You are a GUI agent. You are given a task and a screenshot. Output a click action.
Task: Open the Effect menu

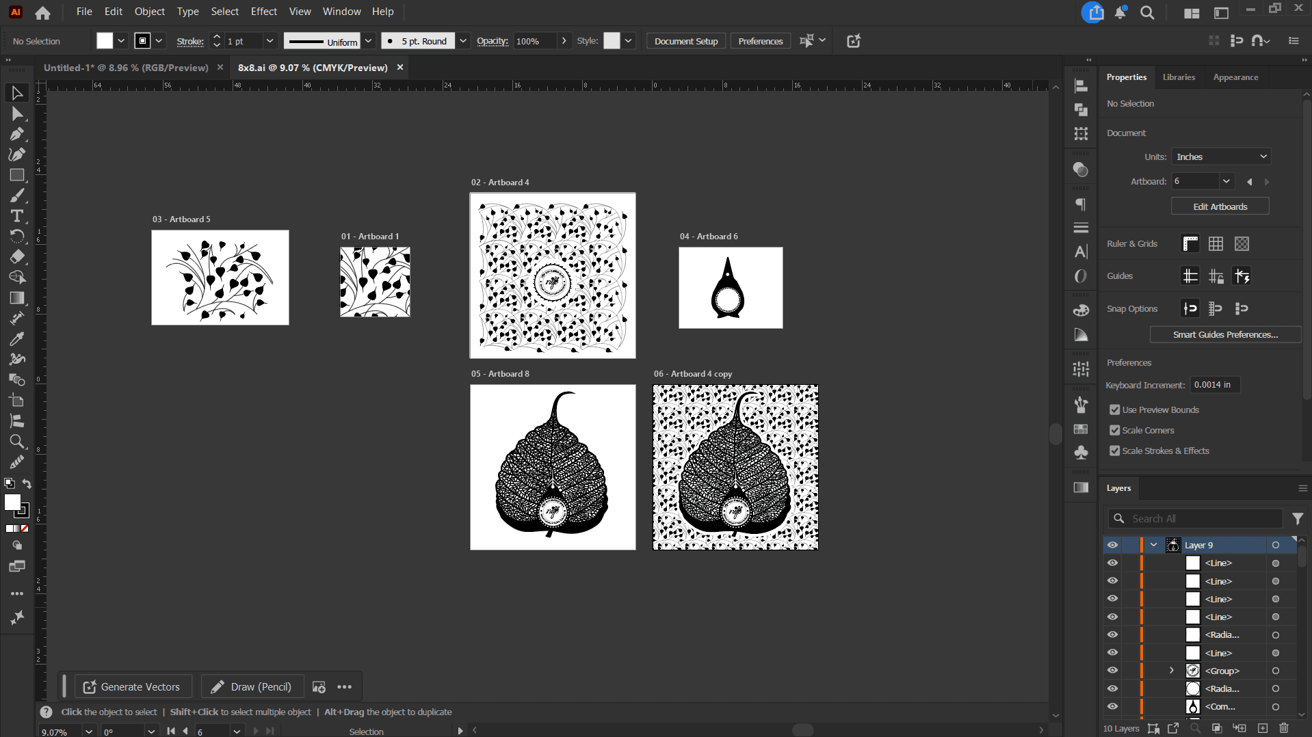click(263, 12)
